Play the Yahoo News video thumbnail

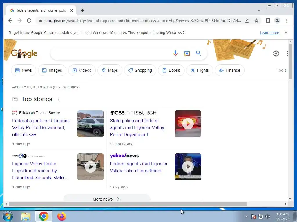[188, 167]
